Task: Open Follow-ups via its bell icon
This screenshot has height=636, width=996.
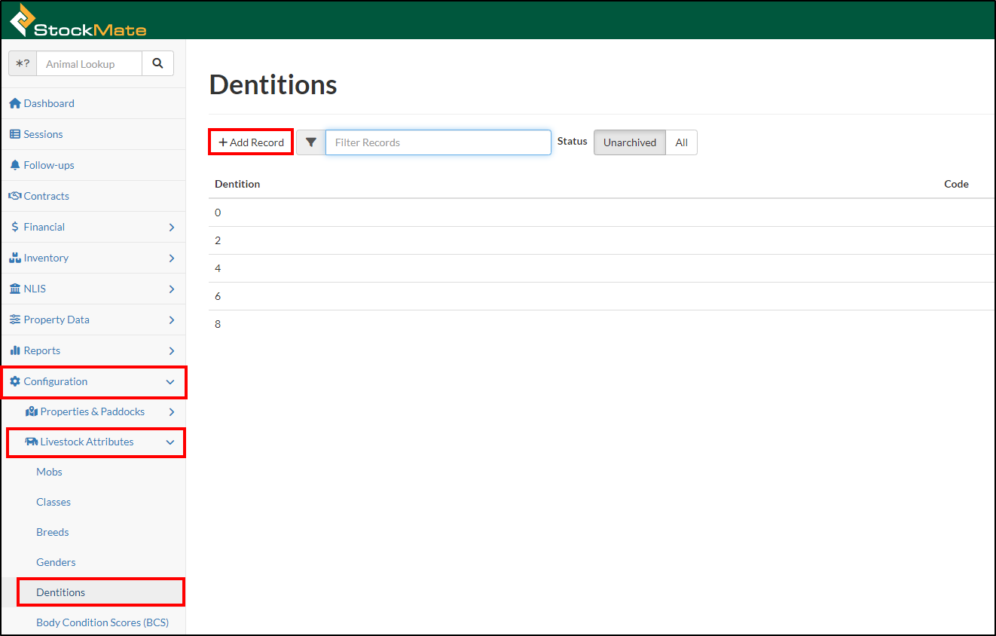Action: point(16,164)
